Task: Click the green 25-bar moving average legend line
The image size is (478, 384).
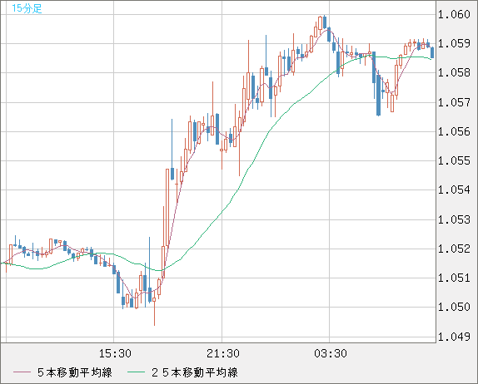Action: 136,372
